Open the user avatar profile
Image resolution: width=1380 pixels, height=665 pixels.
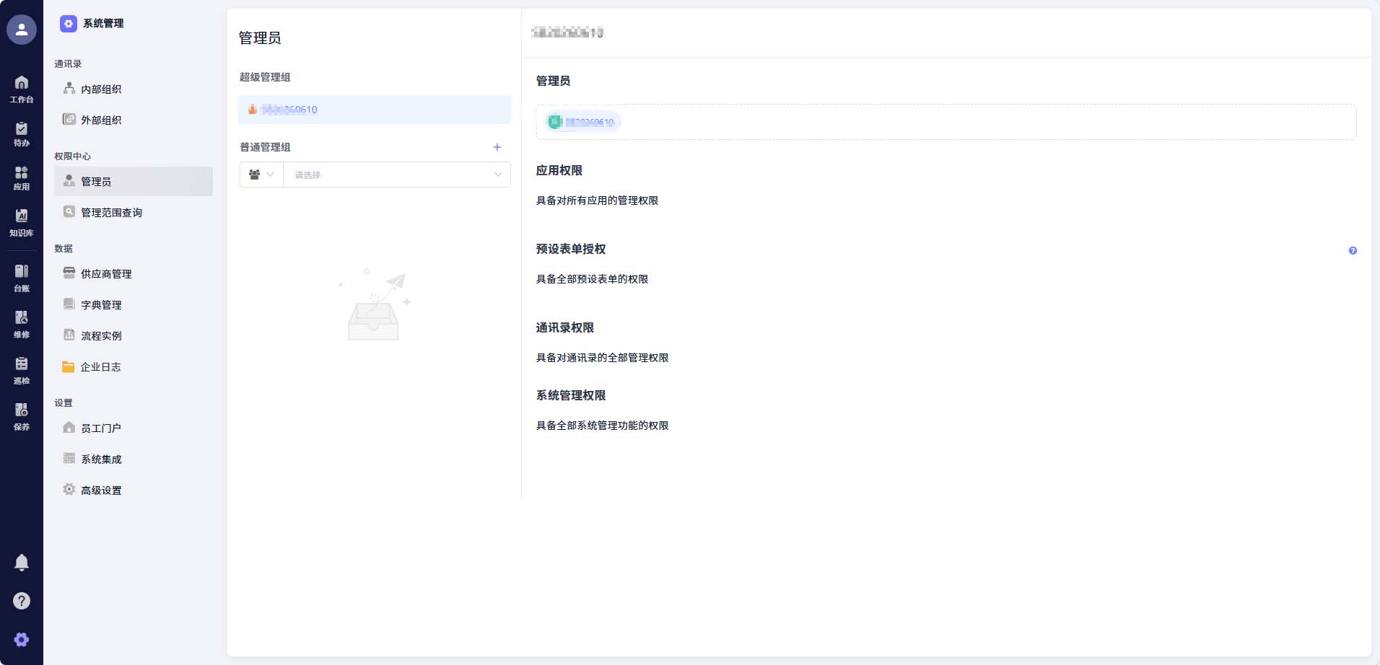pyautogui.click(x=22, y=30)
